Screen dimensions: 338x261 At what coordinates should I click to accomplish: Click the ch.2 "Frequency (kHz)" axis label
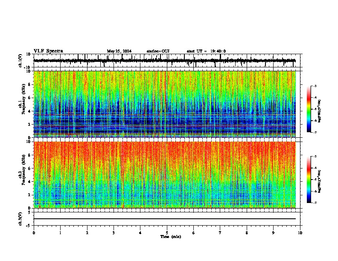(23, 170)
